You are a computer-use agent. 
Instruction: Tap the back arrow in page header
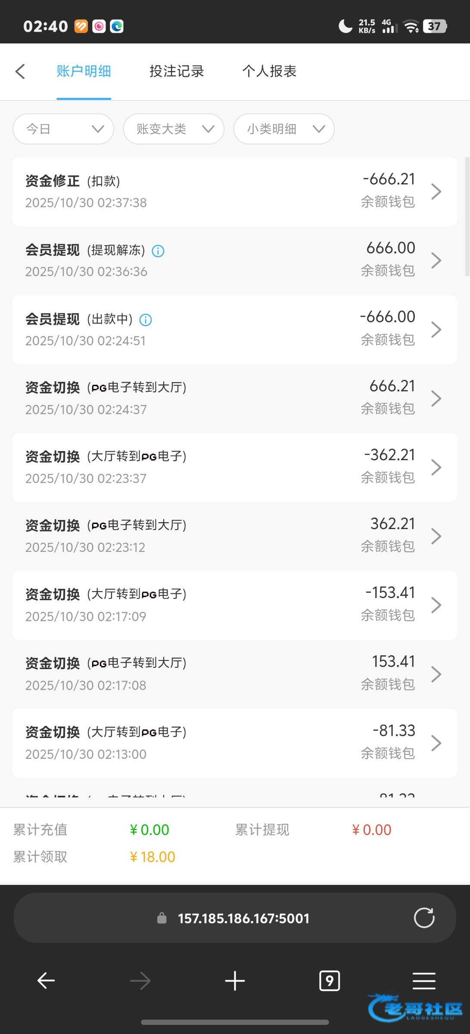click(20, 72)
